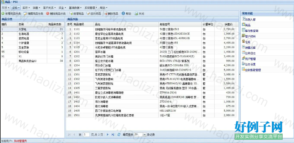Image resolution: width=294 pixels, height=143 pixels.
Task: Click 修改商品 edit product toolbar button
Action: point(94,14)
